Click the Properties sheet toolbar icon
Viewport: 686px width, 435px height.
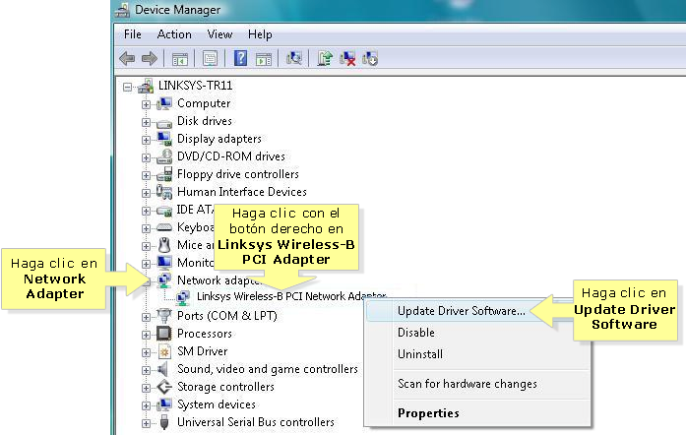click(210, 59)
